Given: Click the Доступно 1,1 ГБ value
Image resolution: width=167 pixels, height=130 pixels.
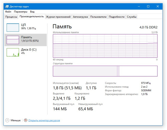Looking at the screenshot, I should click(91, 88).
